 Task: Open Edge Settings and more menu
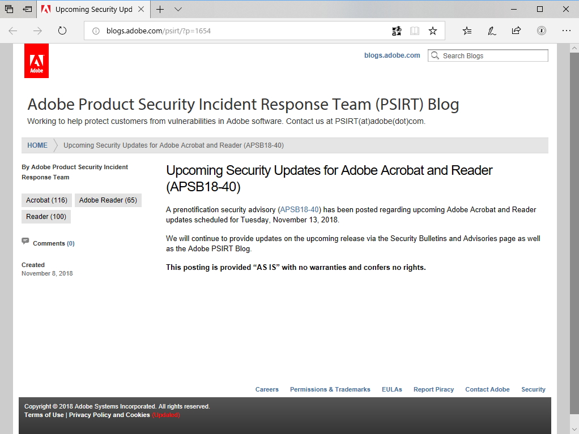tap(567, 31)
